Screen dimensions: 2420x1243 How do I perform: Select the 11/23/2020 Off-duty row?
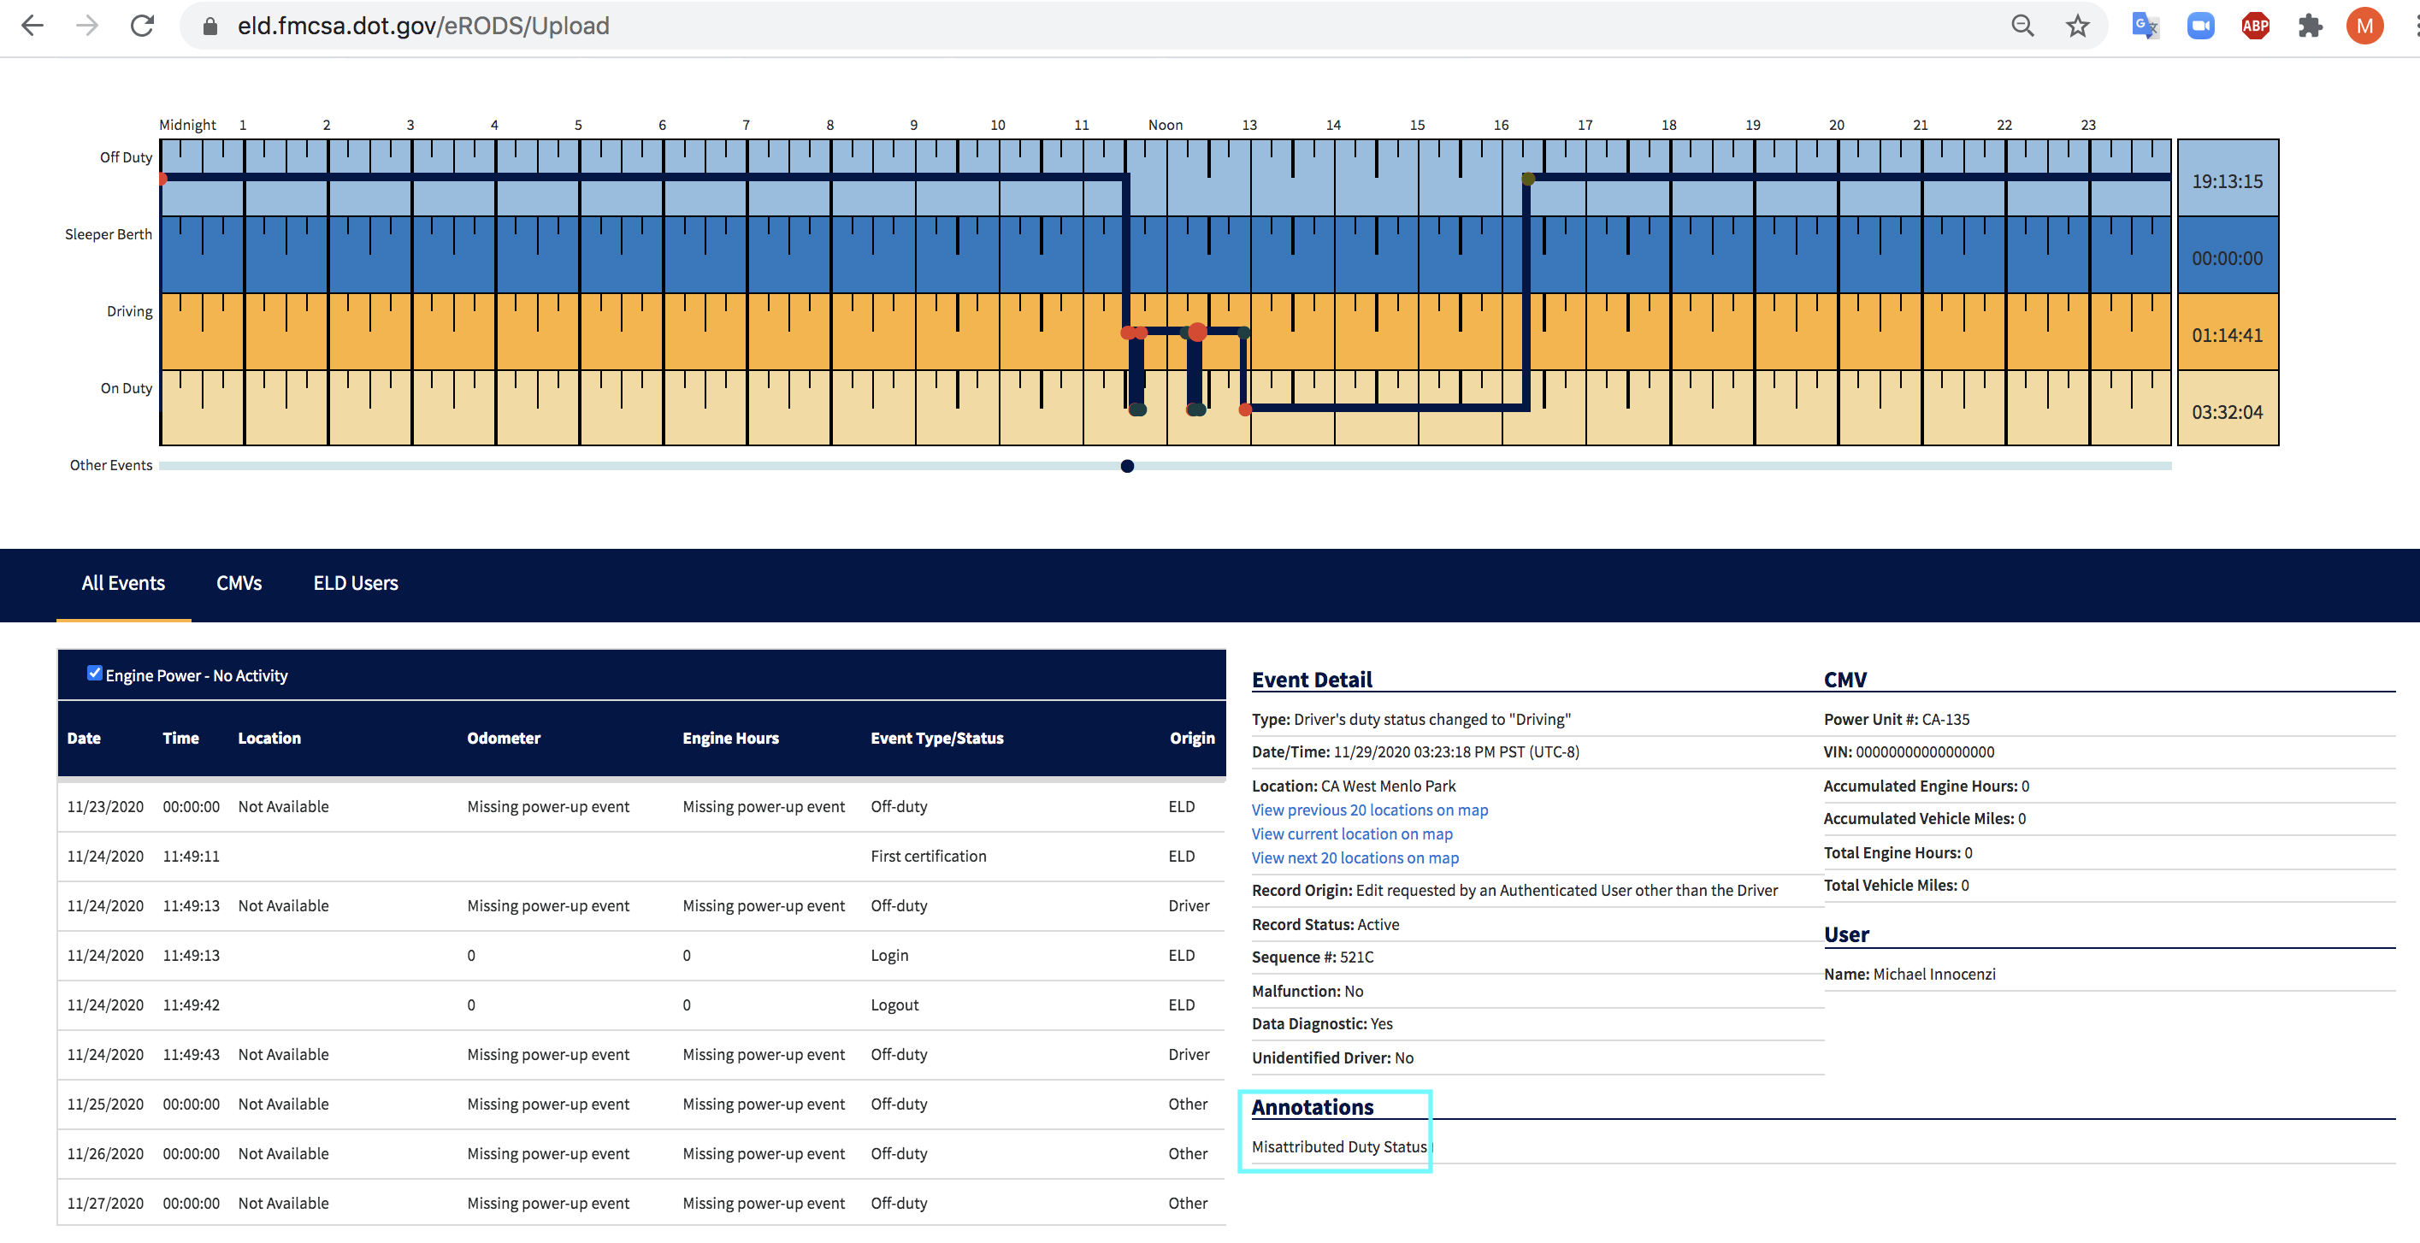pos(640,806)
